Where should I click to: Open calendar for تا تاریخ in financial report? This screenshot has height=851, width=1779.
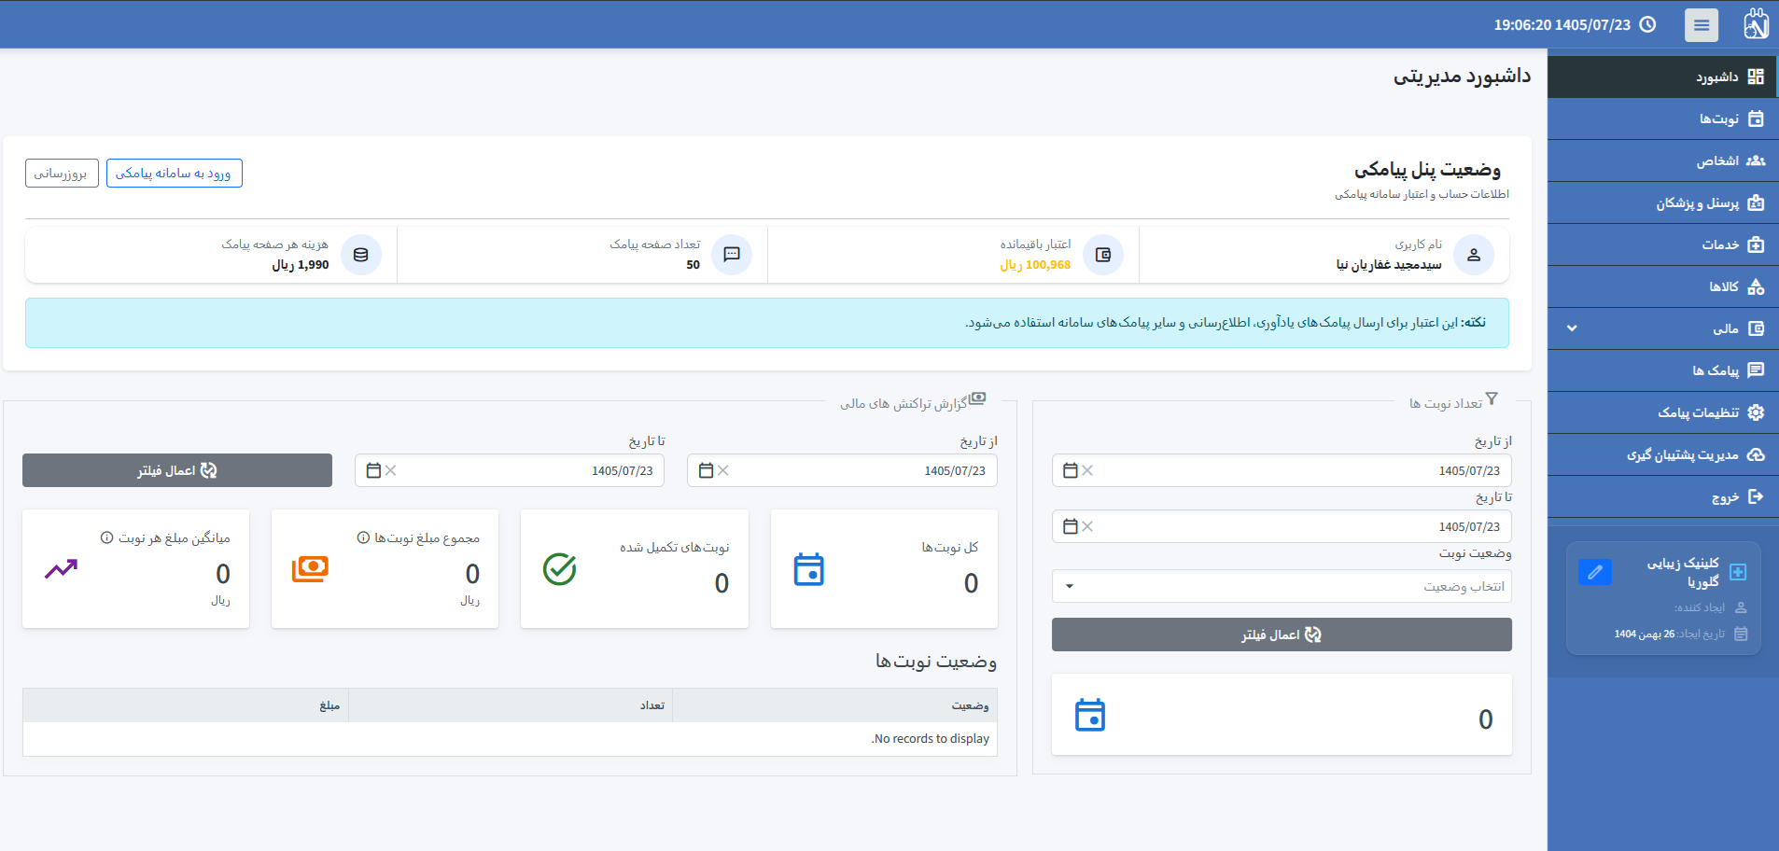point(374,470)
